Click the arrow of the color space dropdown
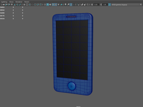The width and height of the screenshot is (143, 107). (141, 4)
